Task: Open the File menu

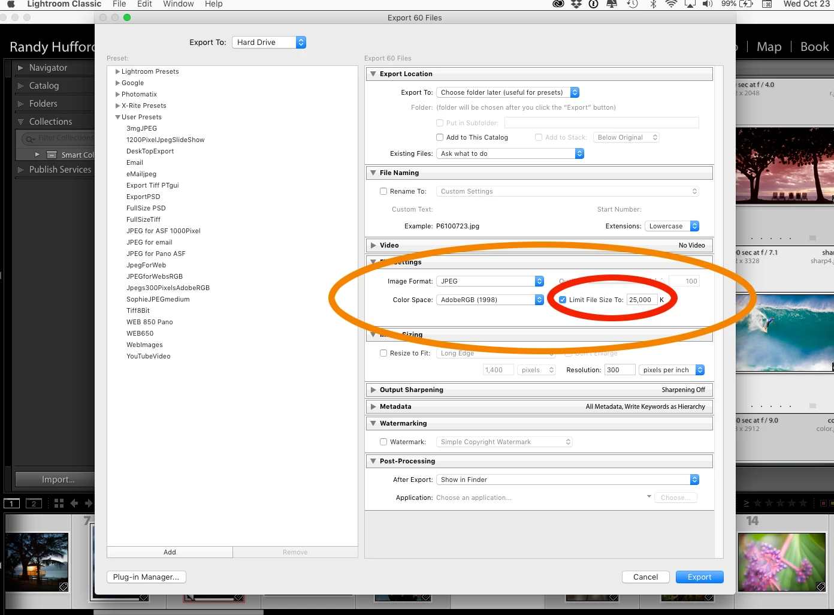Action: point(119,4)
